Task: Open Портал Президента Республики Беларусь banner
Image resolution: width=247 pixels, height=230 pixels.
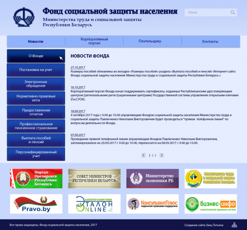Action: coord(36,178)
